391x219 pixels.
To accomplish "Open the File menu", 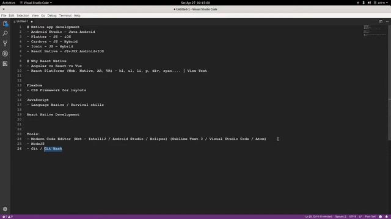I will (4, 15).
